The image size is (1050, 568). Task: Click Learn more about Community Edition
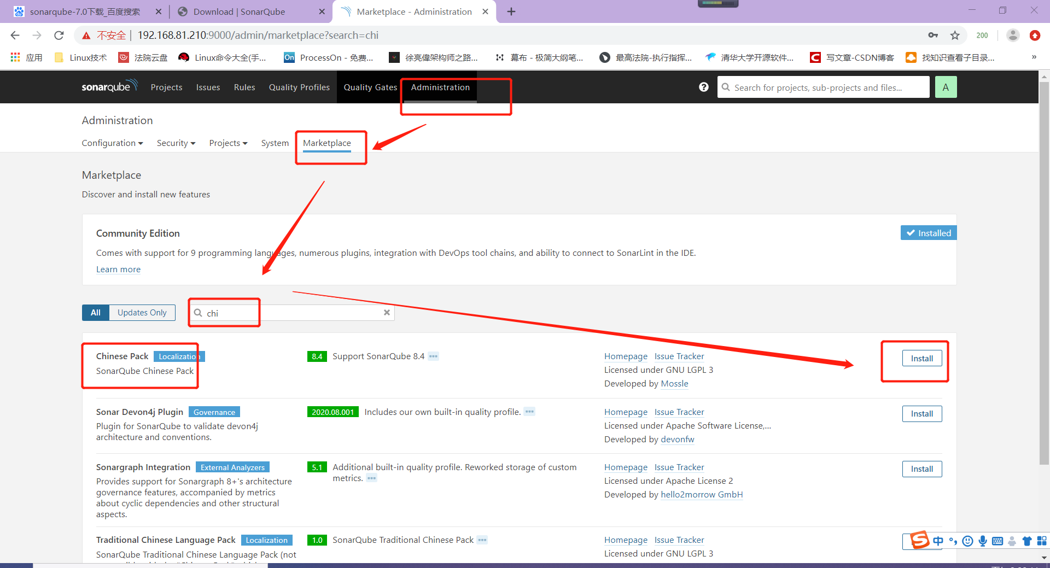pyautogui.click(x=118, y=270)
